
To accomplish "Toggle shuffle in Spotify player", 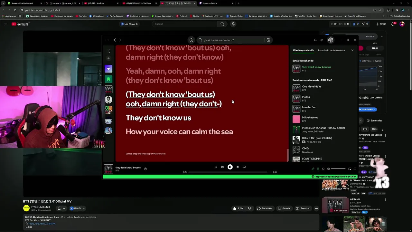I will point(216,167).
